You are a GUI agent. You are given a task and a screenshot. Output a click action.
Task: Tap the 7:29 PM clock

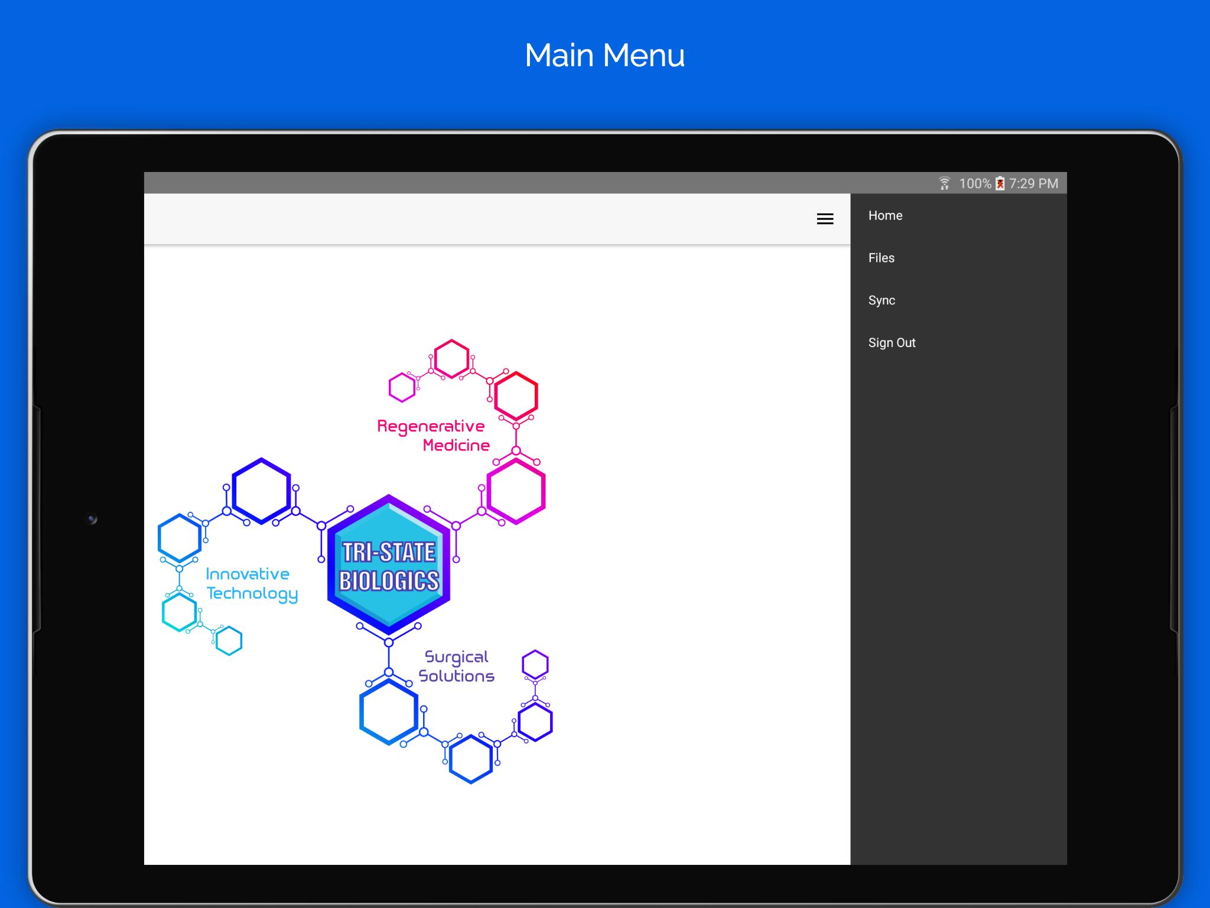click(1033, 184)
